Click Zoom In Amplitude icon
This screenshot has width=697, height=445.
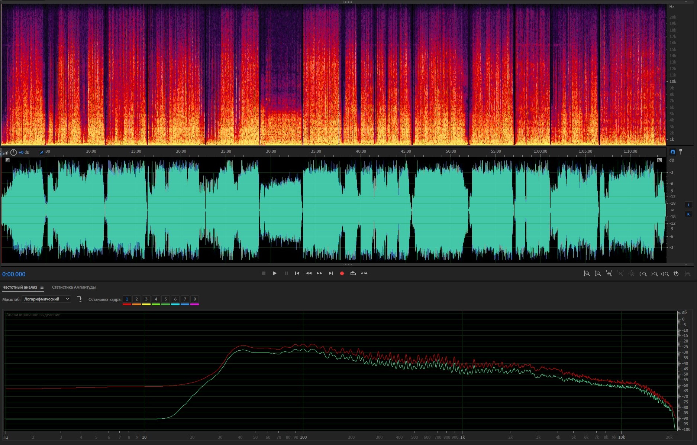point(587,274)
